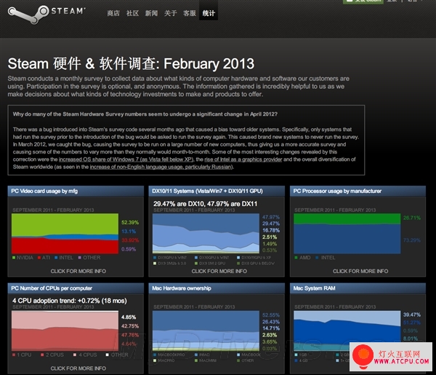The image size is (436, 375).
Task: Open the PC Number of CPUs per computer header
Action: pos(76,288)
